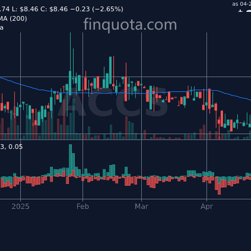Click the MA (200) indicator label
Screen dimensions: 251x251
(x=13, y=19)
